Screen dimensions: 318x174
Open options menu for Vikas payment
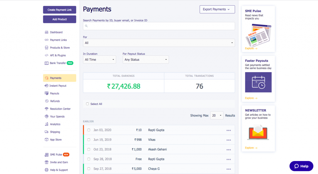pyautogui.click(x=229, y=140)
